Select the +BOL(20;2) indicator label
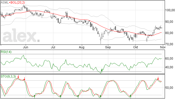The image size is (177, 99). (x=17, y=3)
